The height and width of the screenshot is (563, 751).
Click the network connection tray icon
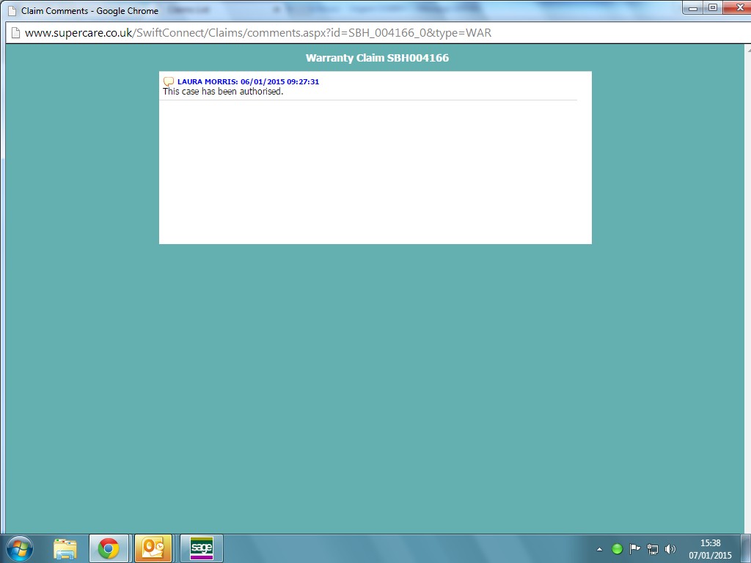click(x=652, y=548)
